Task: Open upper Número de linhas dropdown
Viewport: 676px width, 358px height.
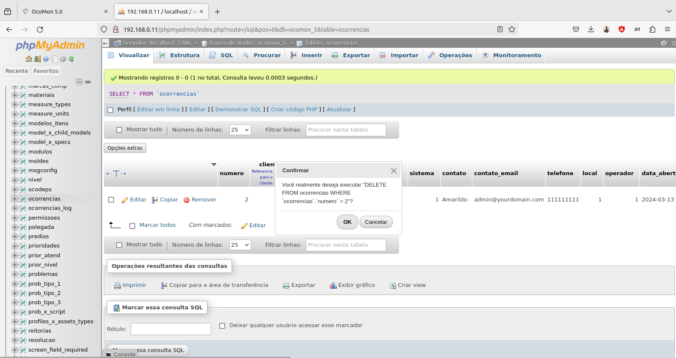Action: [x=240, y=130]
